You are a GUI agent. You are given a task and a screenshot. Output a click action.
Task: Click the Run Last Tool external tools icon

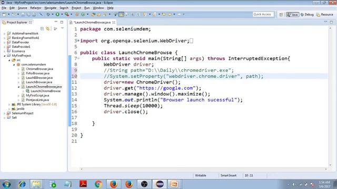[67, 14]
